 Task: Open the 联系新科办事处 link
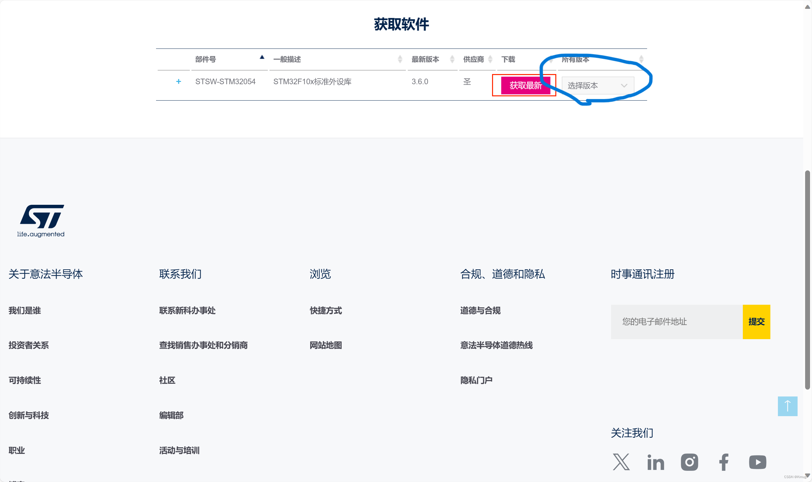187,311
